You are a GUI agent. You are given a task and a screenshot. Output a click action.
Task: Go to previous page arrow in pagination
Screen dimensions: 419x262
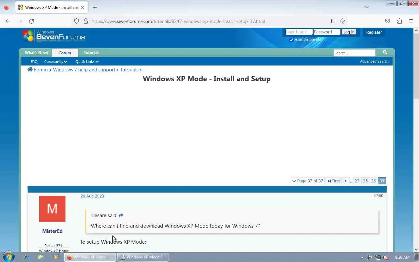[346, 181]
